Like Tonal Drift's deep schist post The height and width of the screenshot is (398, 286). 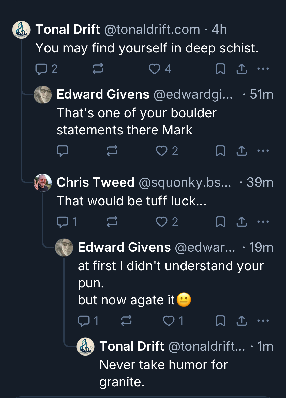tap(155, 69)
